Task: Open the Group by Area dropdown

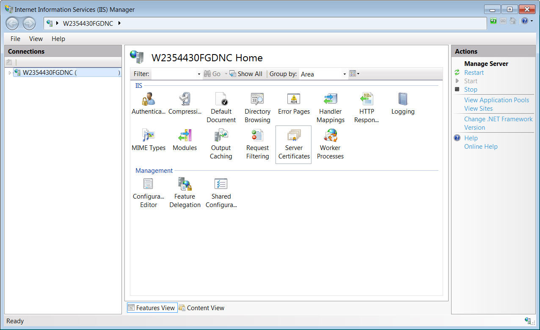Action: (x=344, y=74)
